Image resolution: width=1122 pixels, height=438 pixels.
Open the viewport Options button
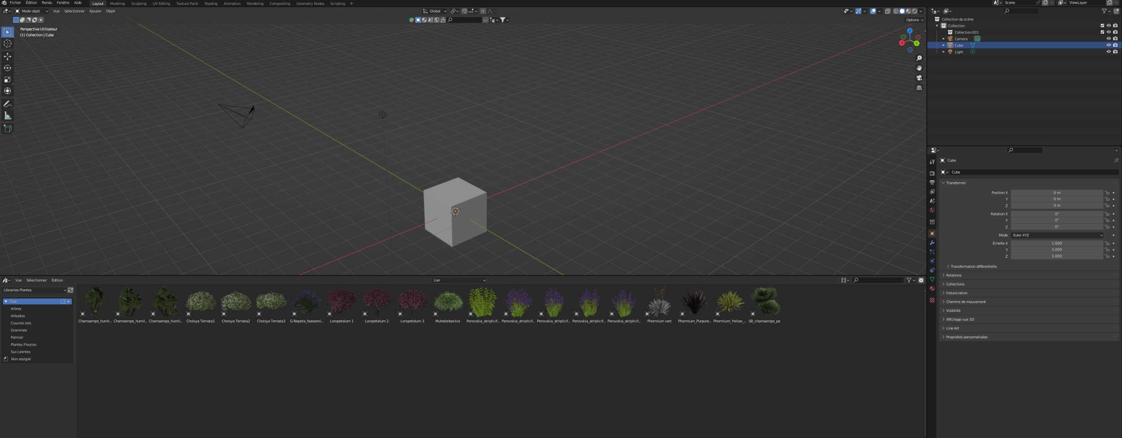913,20
